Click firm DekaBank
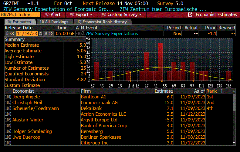Screen dimensions: 240x152 click(91, 108)
